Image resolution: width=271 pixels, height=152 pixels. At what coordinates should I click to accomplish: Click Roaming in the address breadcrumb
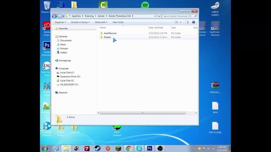point(89,16)
